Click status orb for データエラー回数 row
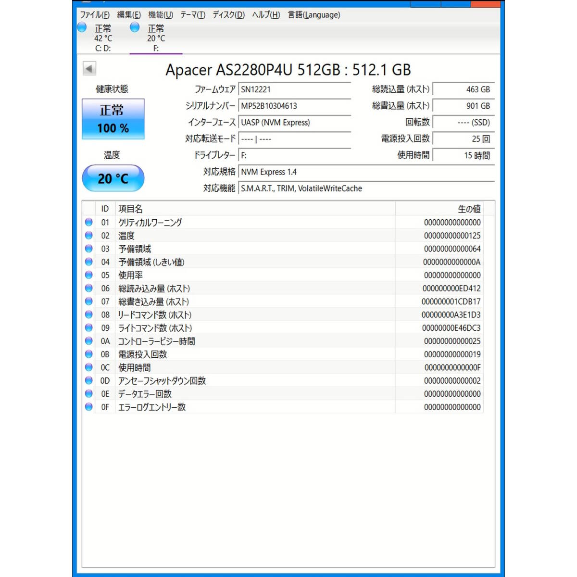Screen dimensions: 577x577 click(x=89, y=394)
